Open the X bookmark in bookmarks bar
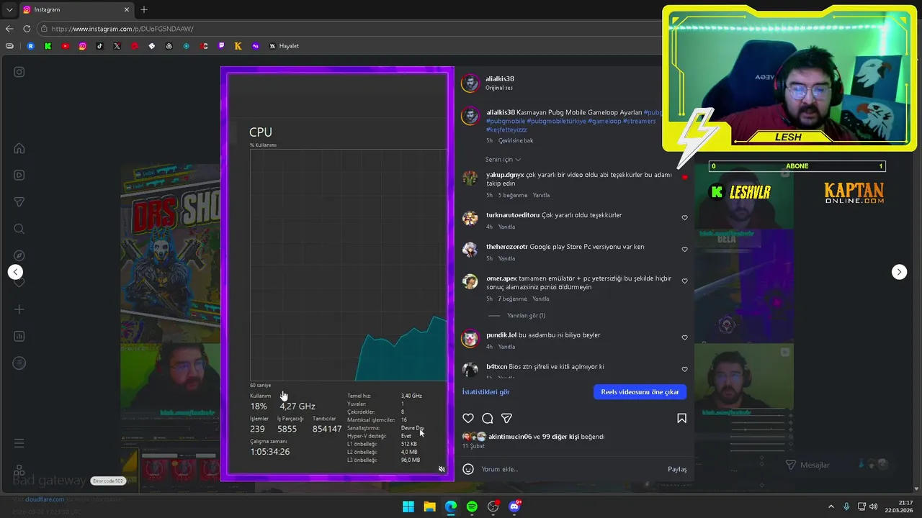This screenshot has height=518, width=922. tap(117, 46)
